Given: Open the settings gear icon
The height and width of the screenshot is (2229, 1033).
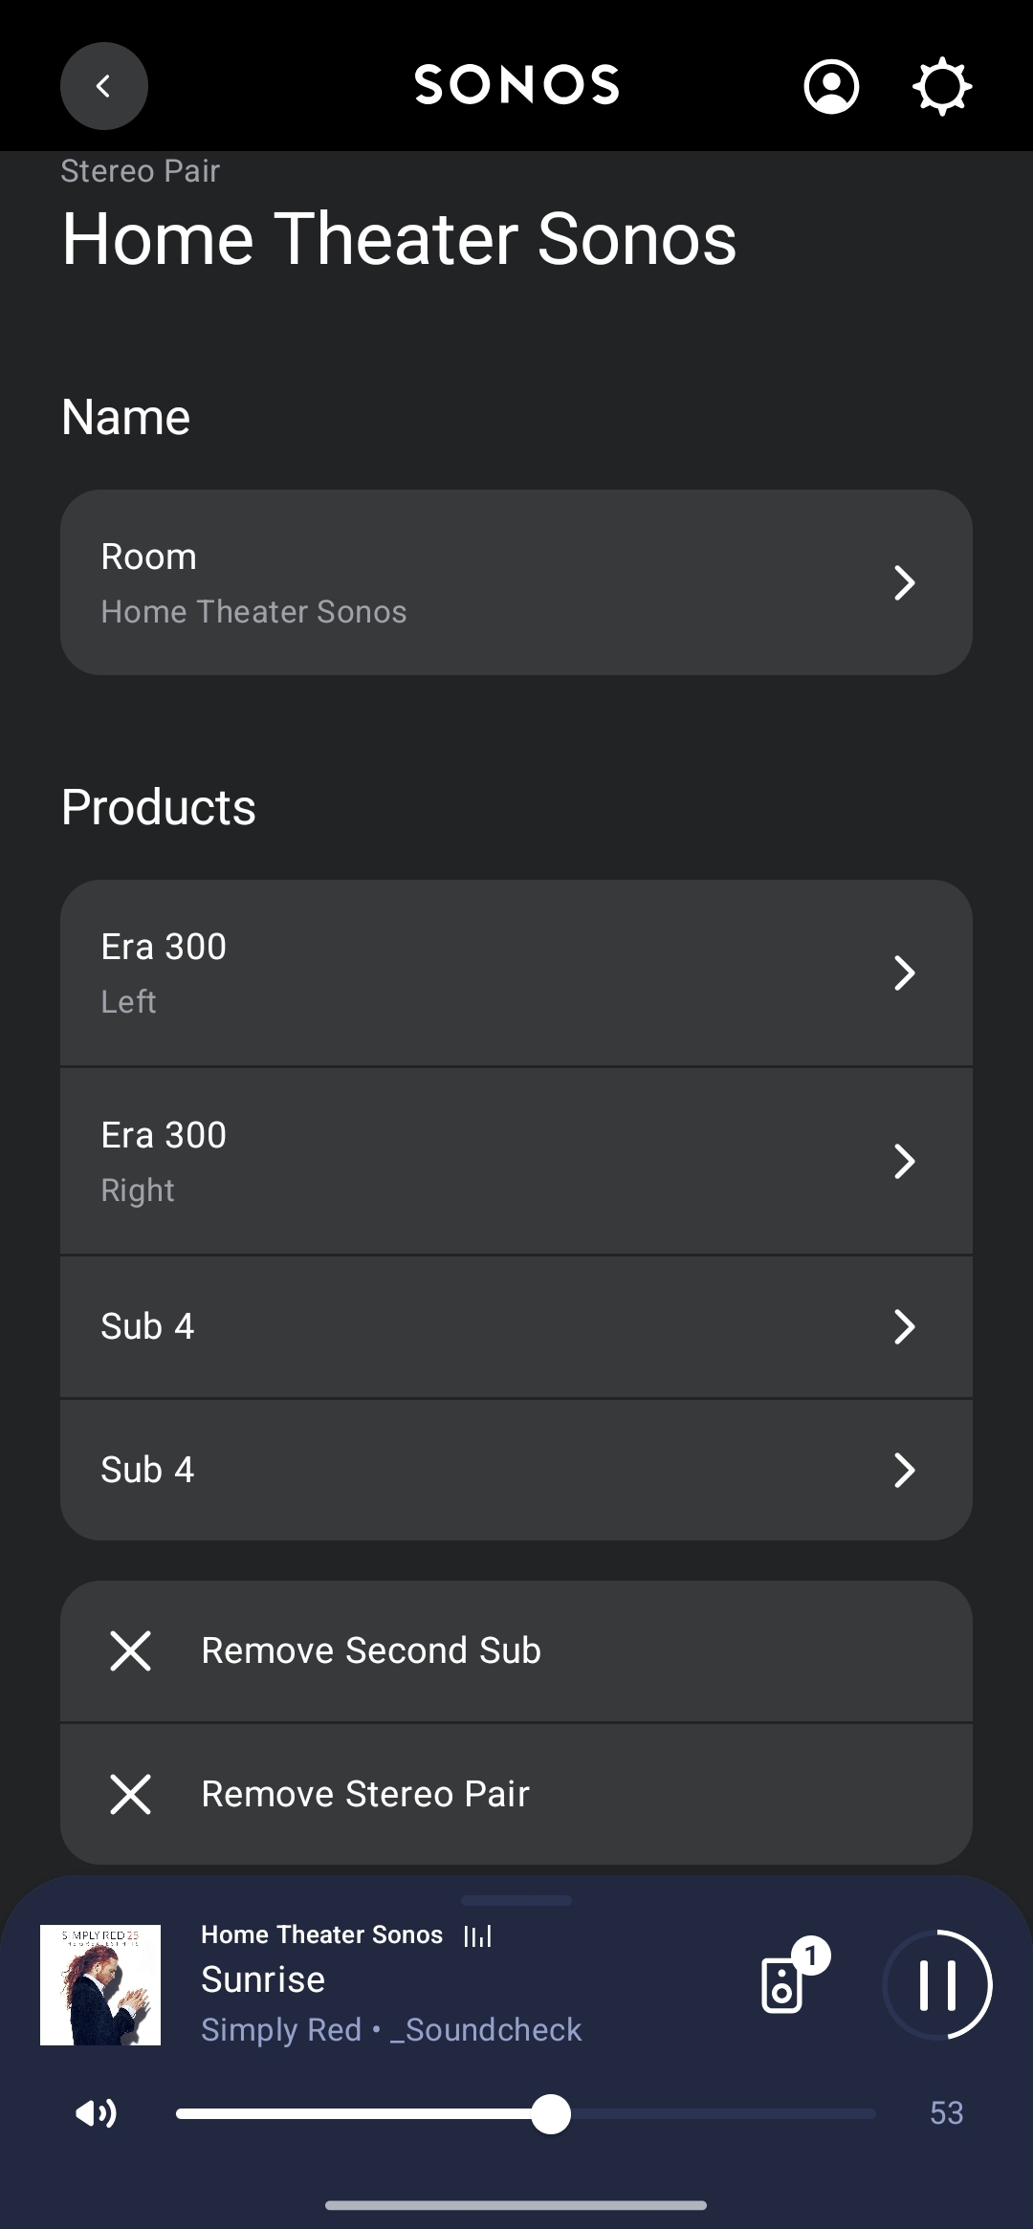Looking at the screenshot, I should 942,87.
